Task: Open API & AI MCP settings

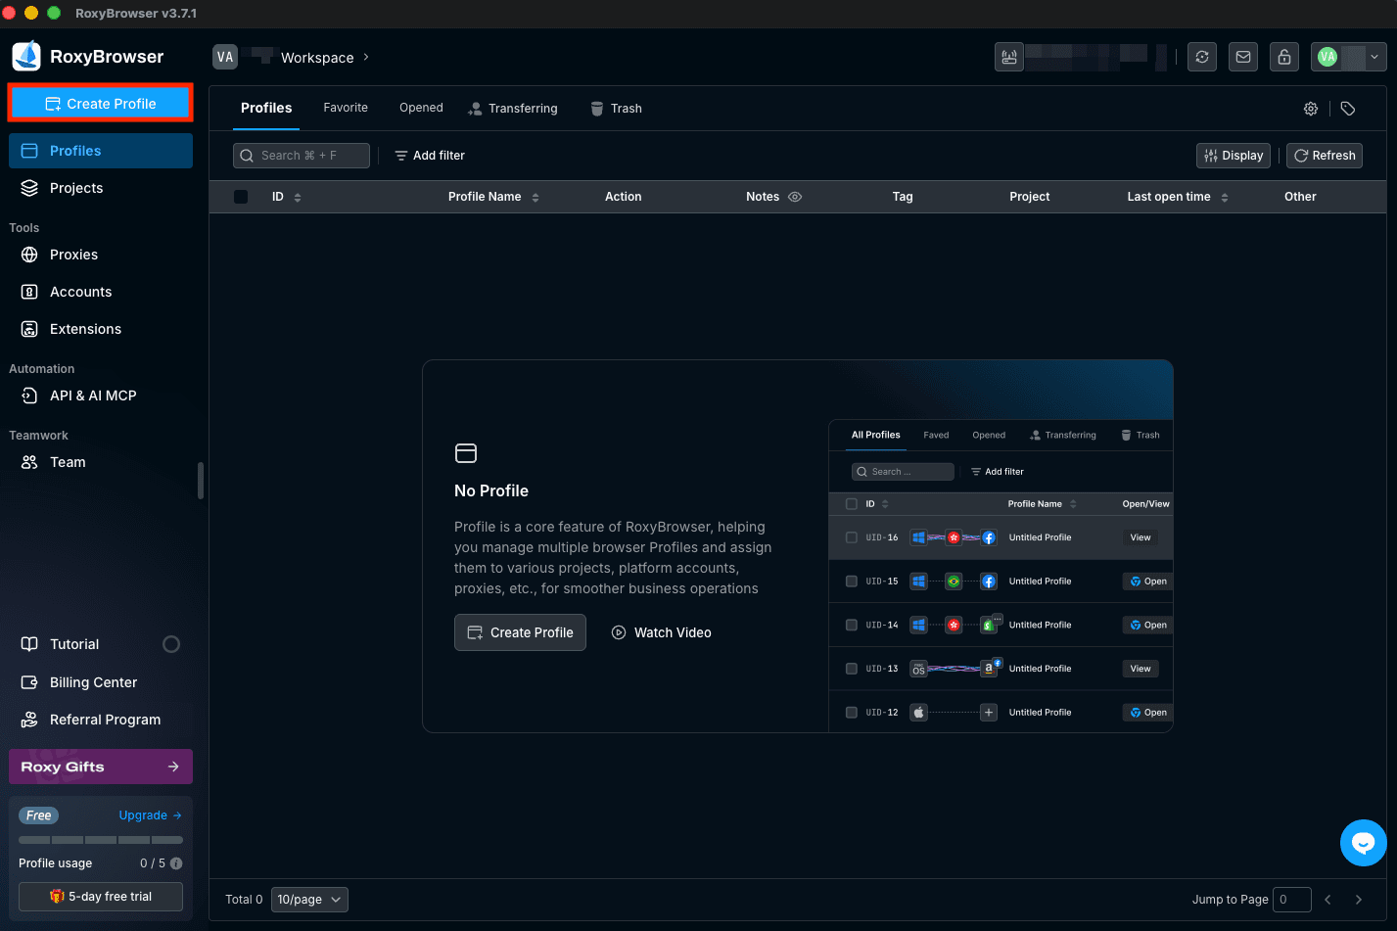Action: point(91,396)
